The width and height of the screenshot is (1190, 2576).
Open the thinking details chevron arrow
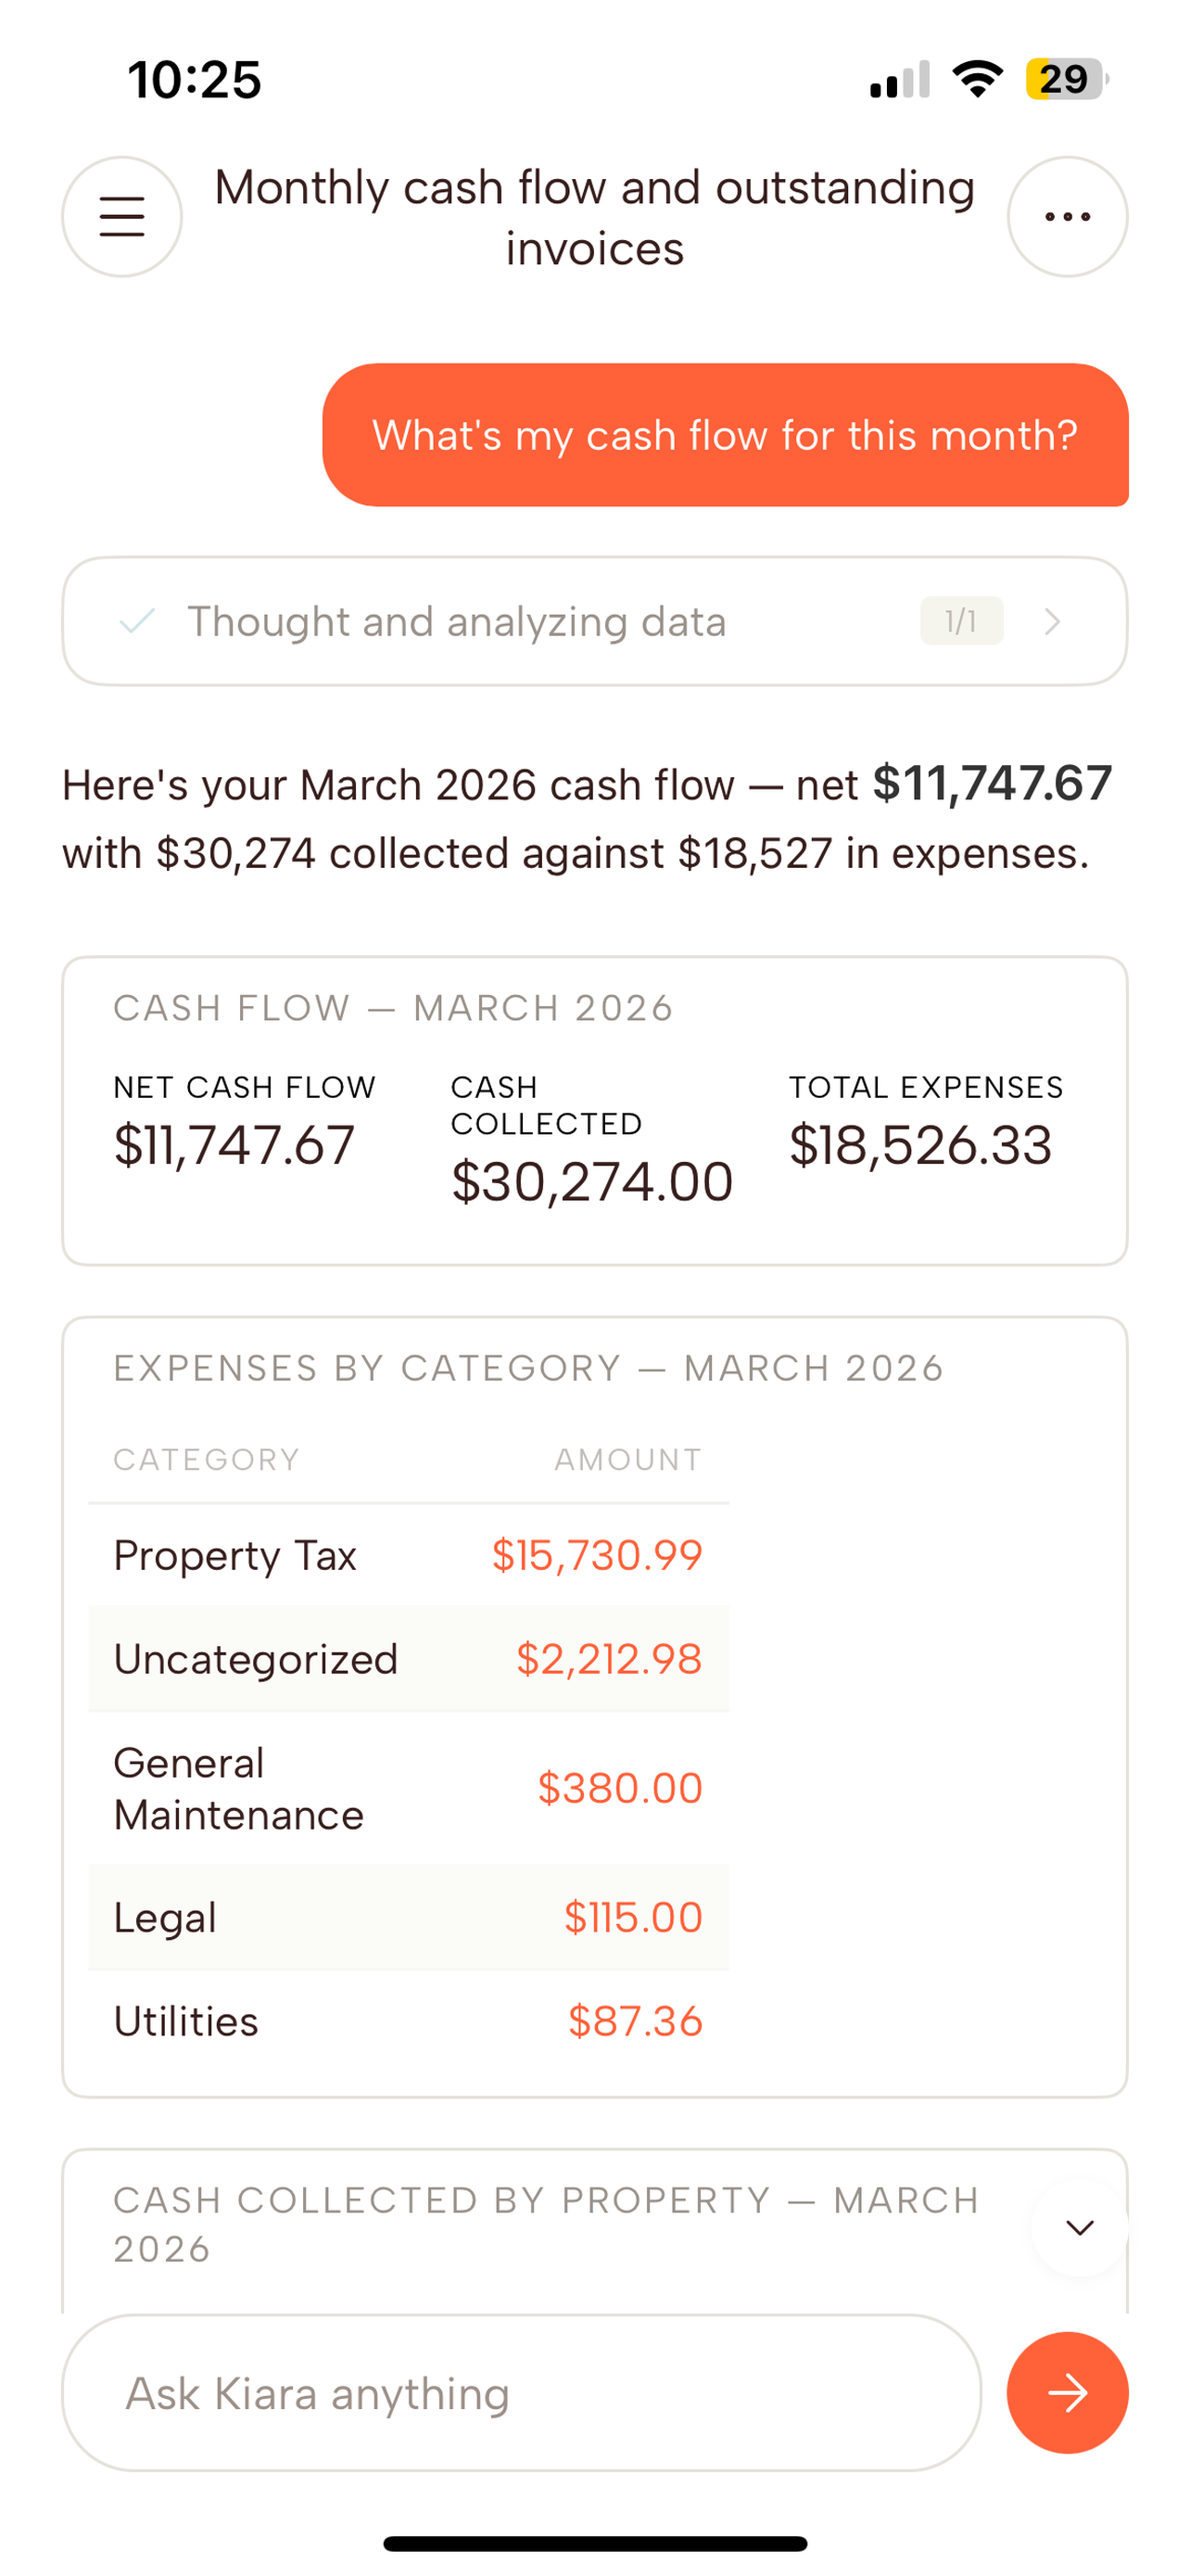[1052, 621]
